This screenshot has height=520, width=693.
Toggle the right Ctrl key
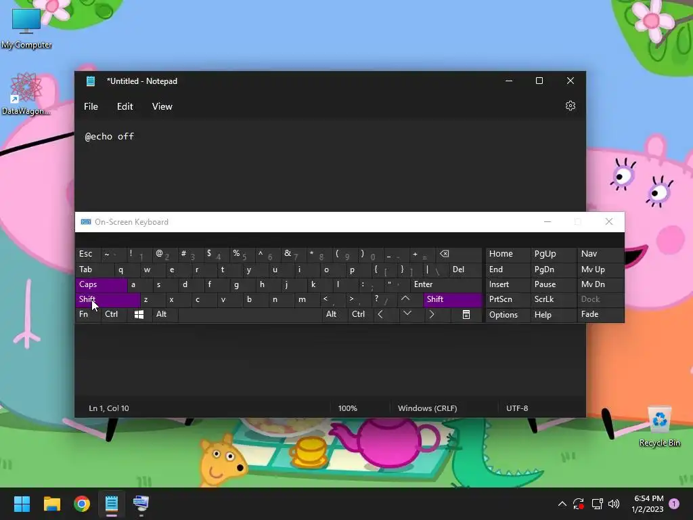(x=360, y=314)
